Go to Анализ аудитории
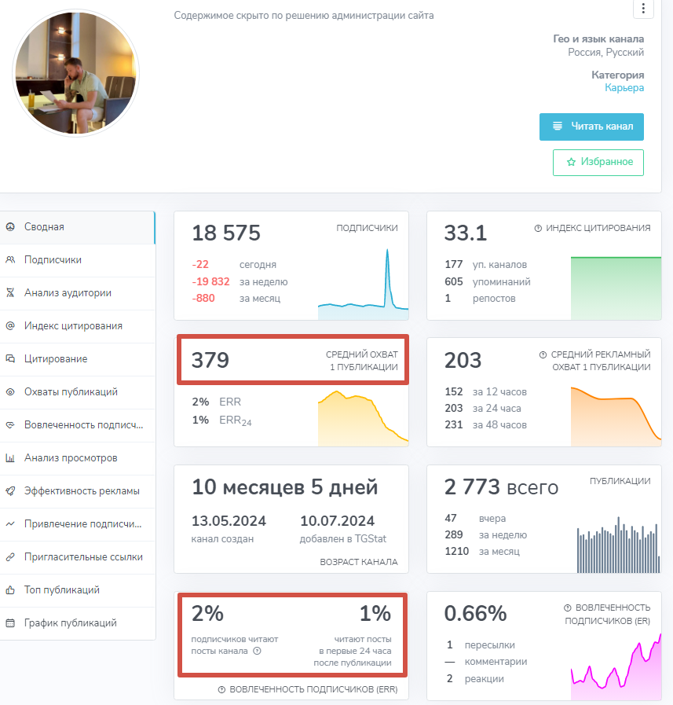Viewport: 673px width, 705px height. click(x=77, y=292)
